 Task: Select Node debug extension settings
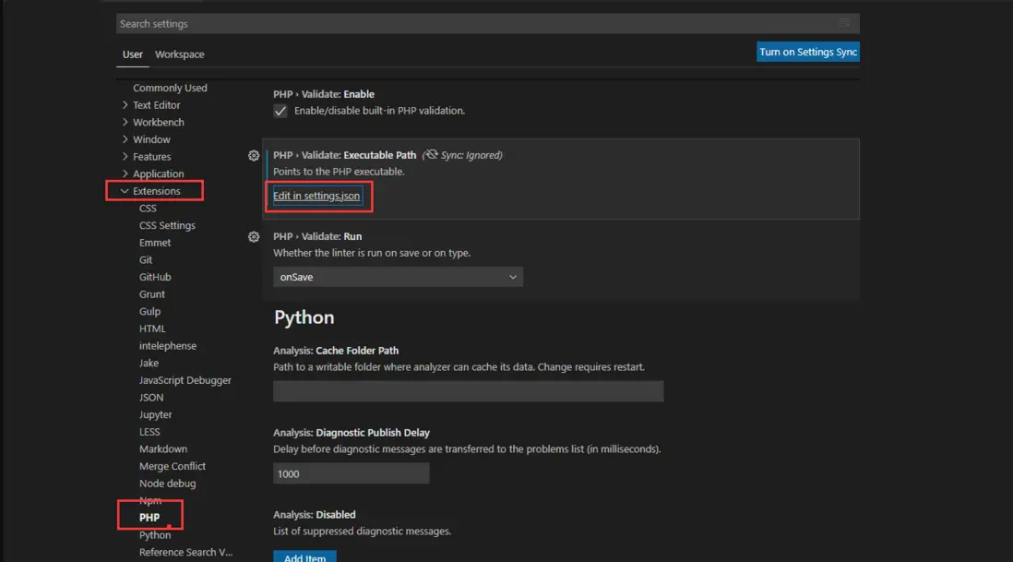(x=167, y=484)
